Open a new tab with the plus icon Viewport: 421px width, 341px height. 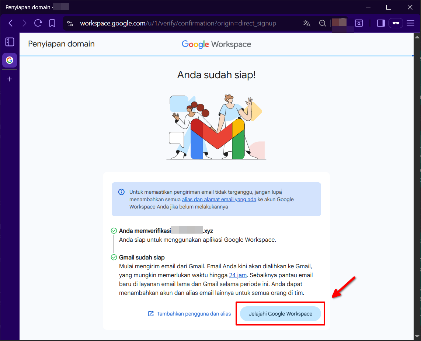(x=10, y=79)
